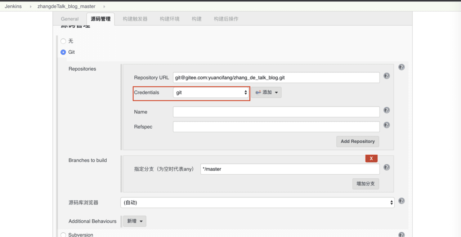Click the 增加分支 button
This screenshot has height=237, width=461.
[366, 184]
